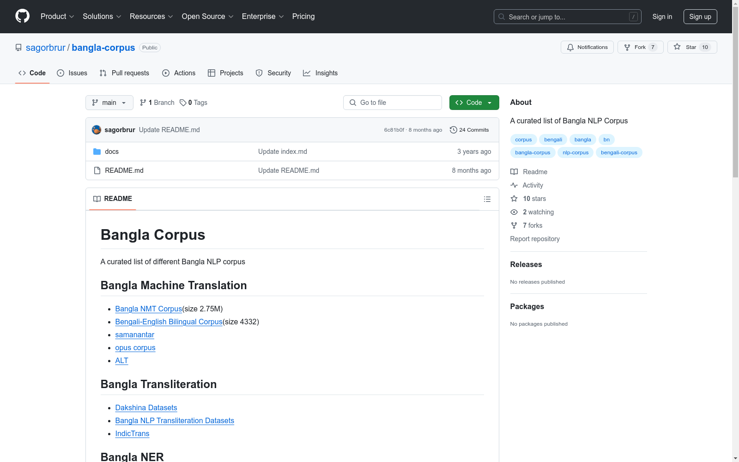Click the corpus topic tag

coord(523,140)
